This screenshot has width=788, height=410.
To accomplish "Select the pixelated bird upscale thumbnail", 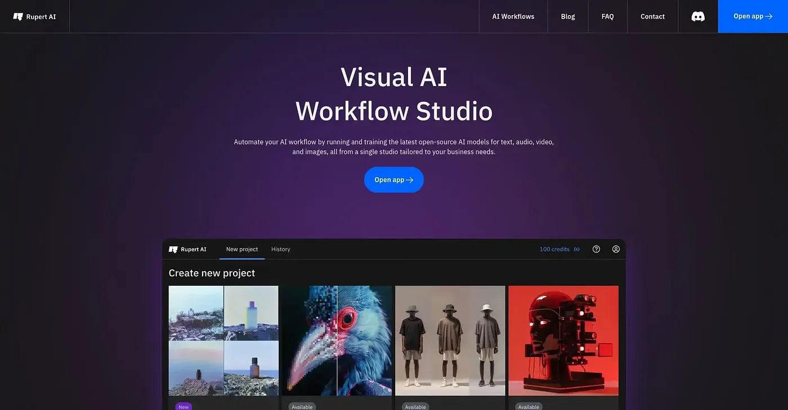I will (x=337, y=341).
